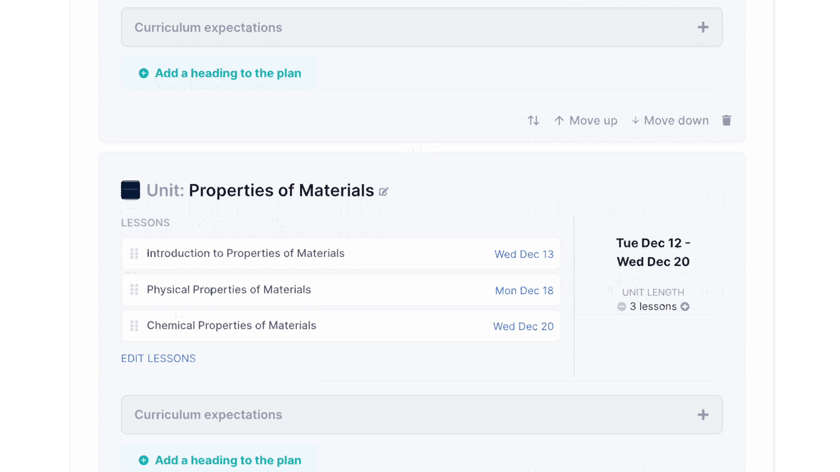The image size is (840, 472).
Task: Click the lower Curriculum expectations bar
Action: click(x=422, y=414)
